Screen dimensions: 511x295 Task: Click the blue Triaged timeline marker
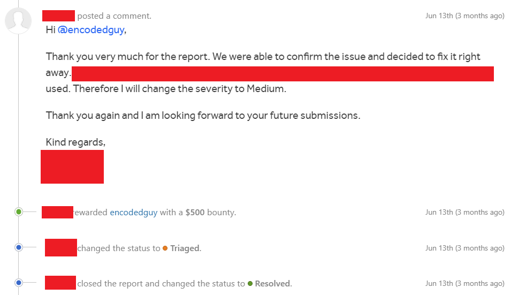pos(19,247)
